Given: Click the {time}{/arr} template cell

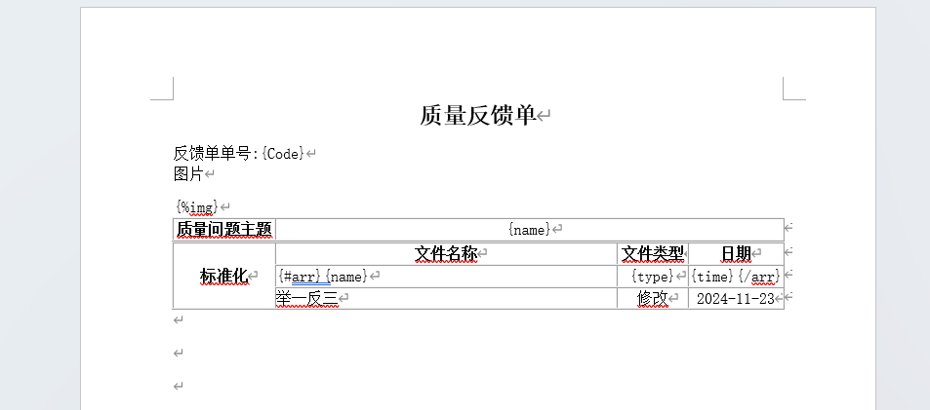Looking at the screenshot, I should click(736, 277).
